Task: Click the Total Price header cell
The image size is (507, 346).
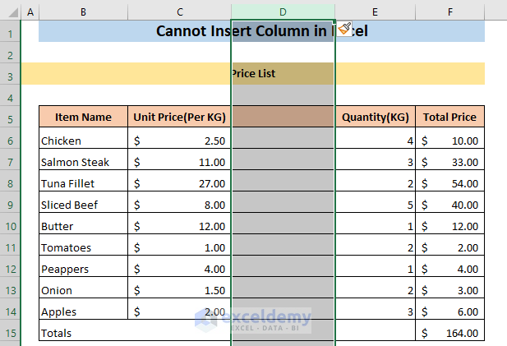Action: (449, 117)
